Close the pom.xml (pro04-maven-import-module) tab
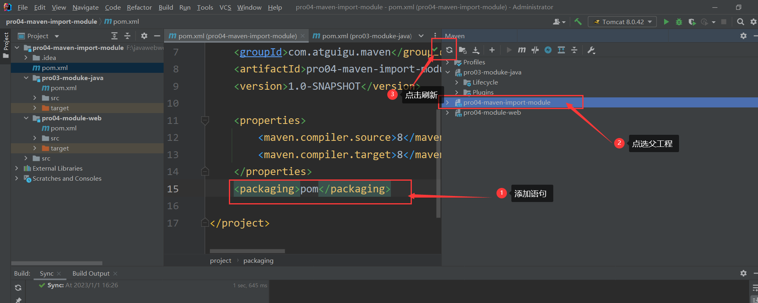 pos(303,36)
